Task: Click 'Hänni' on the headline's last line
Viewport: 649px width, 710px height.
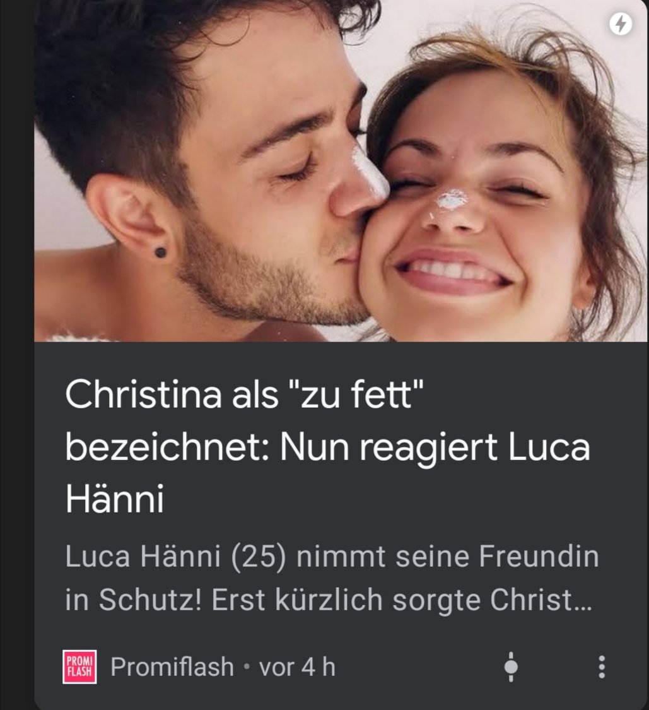Action: 115,499
